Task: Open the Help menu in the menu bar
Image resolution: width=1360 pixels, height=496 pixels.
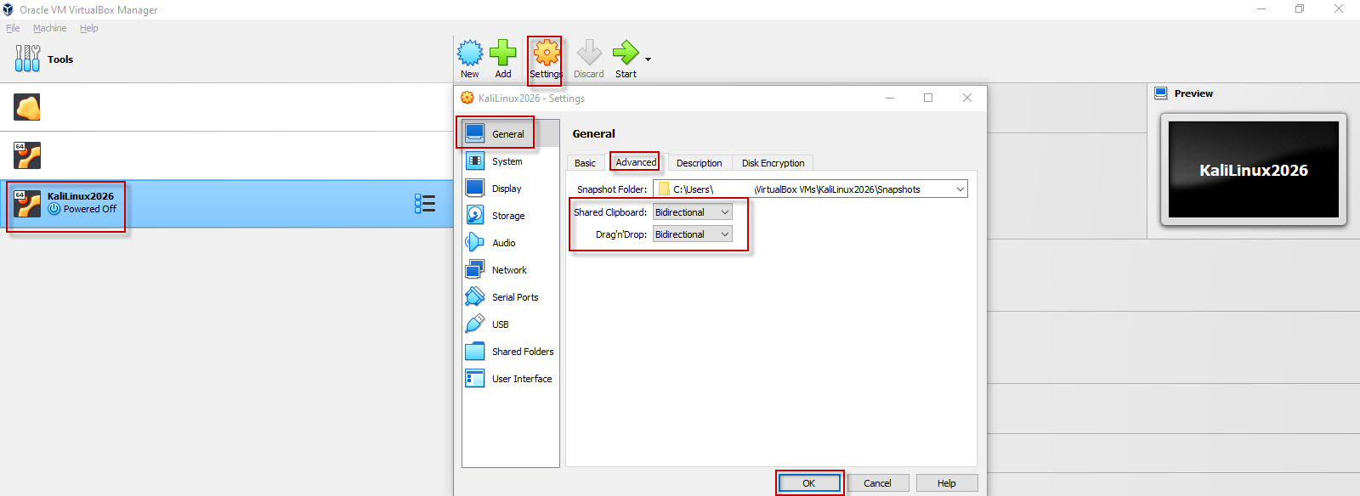Action: tap(89, 28)
